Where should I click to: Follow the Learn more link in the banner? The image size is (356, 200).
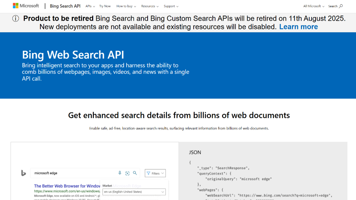tap(298, 27)
